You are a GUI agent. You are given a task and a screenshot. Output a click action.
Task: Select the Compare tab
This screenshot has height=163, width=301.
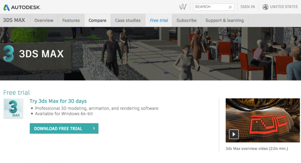coord(97,20)
